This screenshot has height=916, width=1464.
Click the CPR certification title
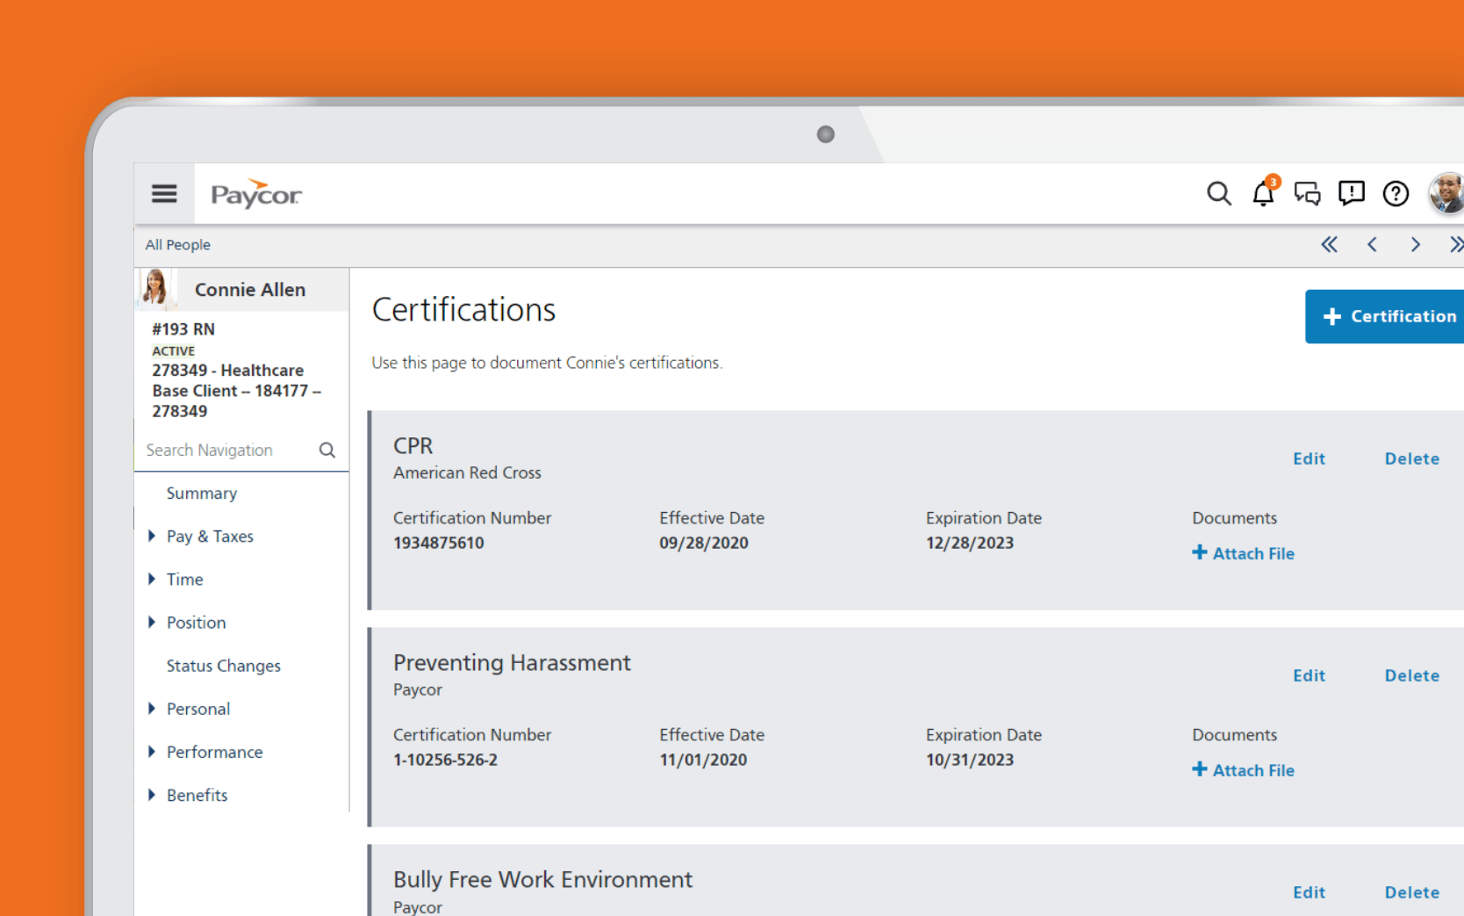[x=413, y=446]
